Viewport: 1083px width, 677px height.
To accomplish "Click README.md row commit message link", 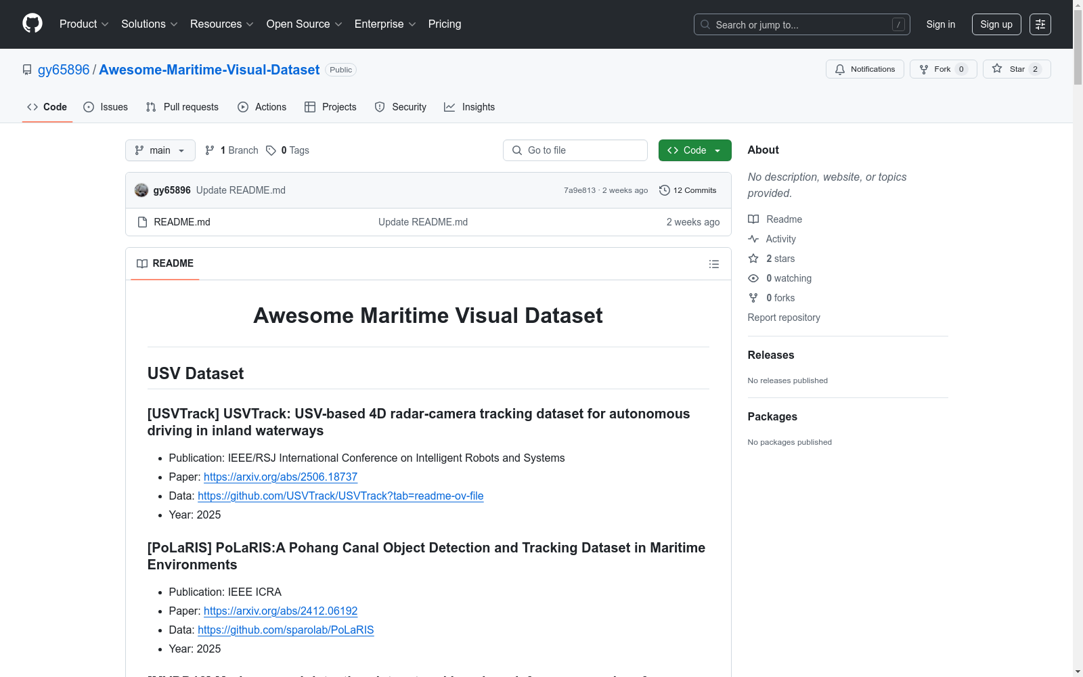I will pos(423,222).
